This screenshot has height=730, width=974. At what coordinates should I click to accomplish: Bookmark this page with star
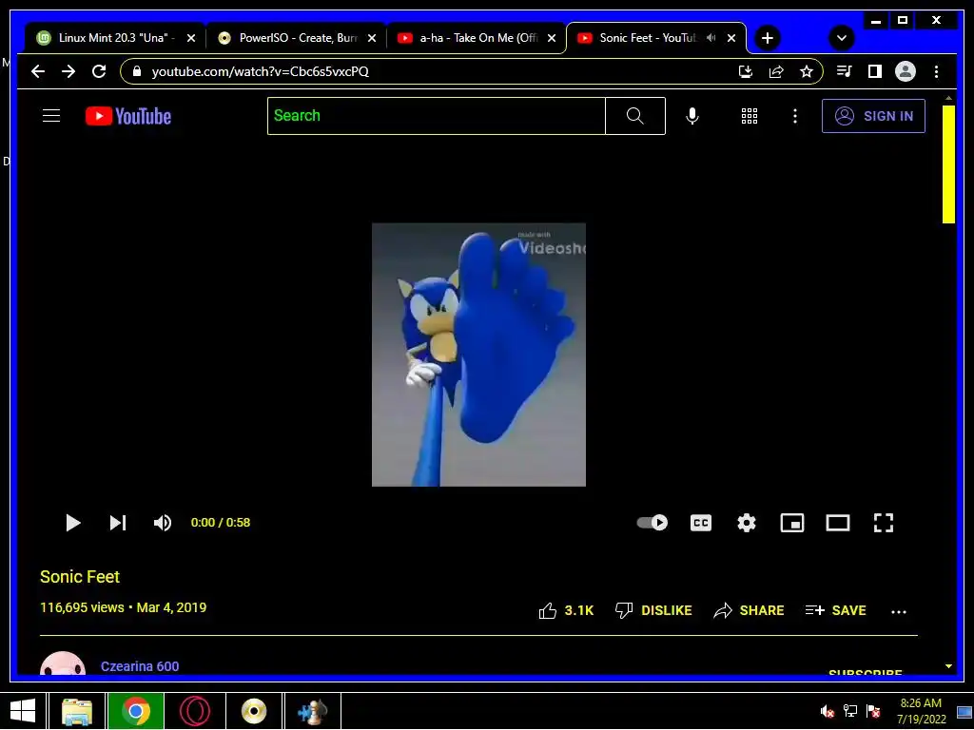coord(807,71)
